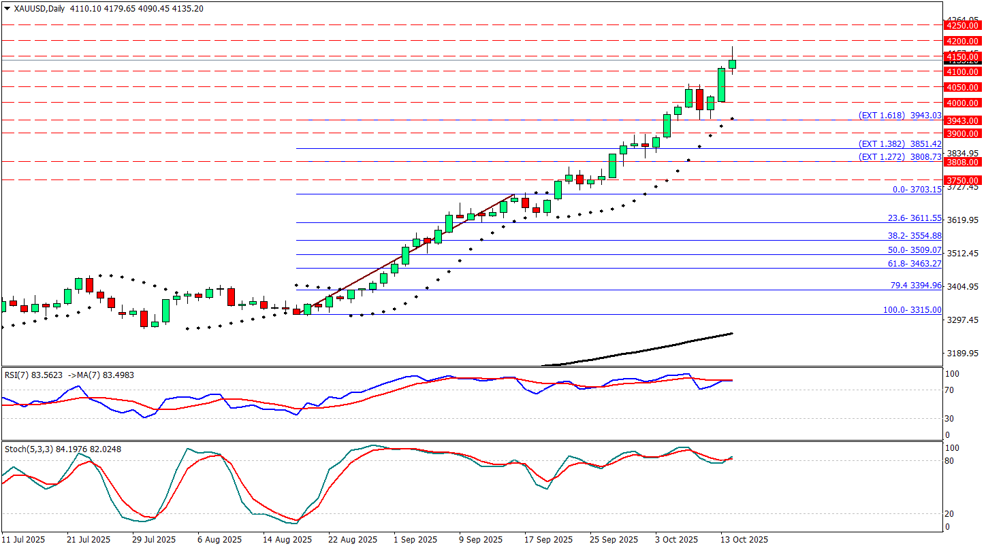Click the EXT 1.382 3851.42 label

(900, 144)
